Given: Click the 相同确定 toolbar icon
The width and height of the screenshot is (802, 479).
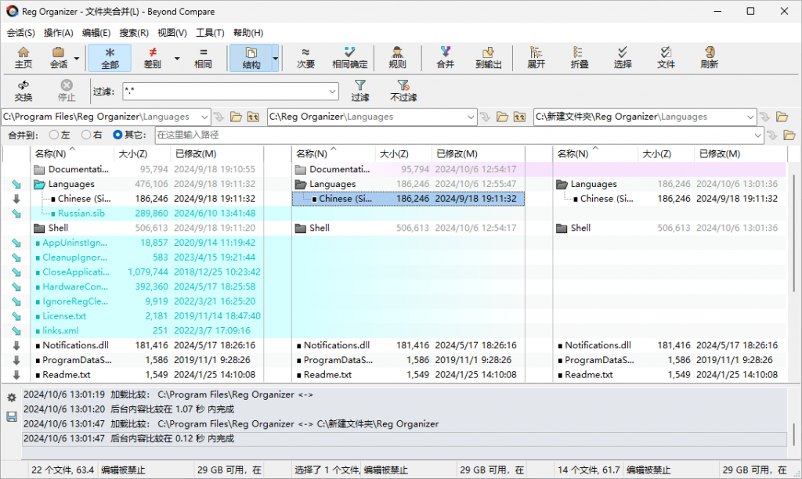Looking at the screenshot, I should (350, 58).
